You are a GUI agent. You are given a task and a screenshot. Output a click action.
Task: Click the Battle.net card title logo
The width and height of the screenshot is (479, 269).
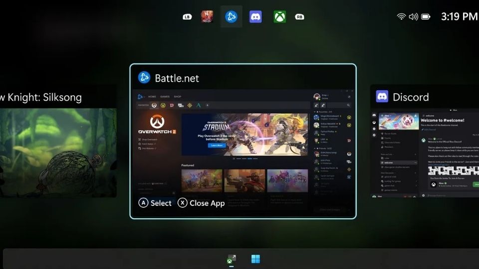pos(144,78)
